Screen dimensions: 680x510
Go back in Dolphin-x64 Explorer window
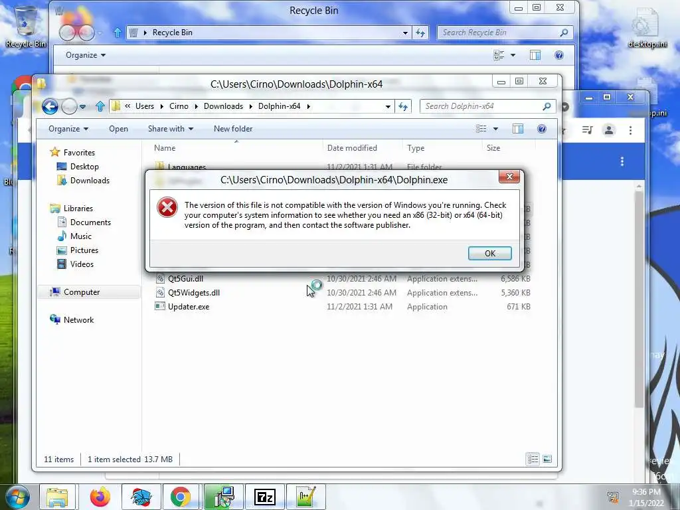coord(50,106)
